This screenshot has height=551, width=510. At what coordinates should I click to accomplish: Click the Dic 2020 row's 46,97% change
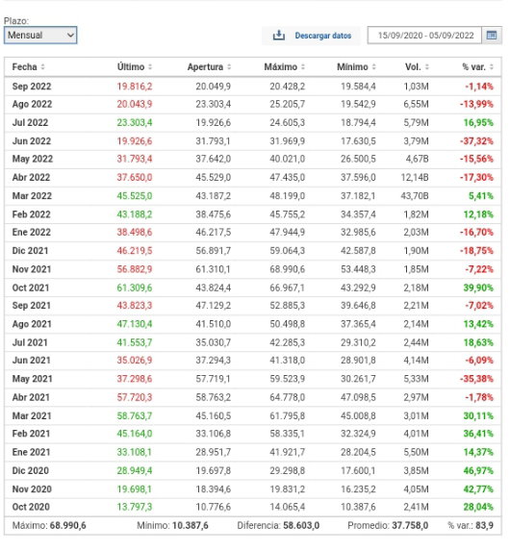pyautogui.click(x=478, y=470)
